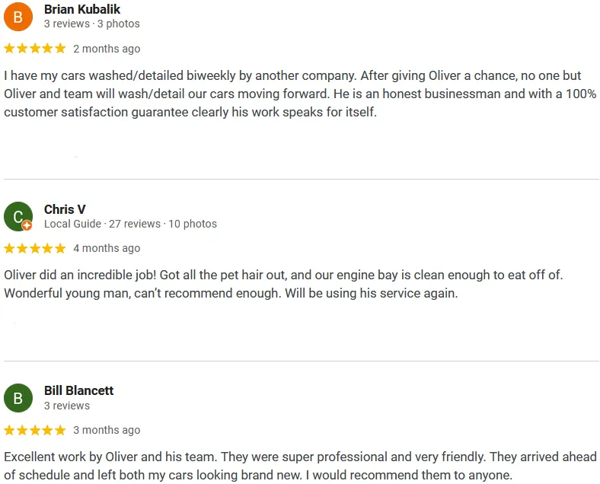Click '3 reviews · 3 photos' under Brian Kubalik
Viewport: 600px width, 484px height.
92,24
